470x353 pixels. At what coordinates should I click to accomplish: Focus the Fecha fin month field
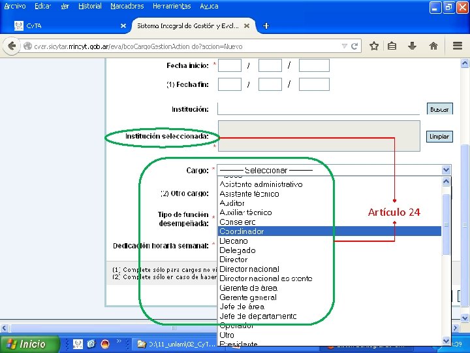(x=270, y=84)
